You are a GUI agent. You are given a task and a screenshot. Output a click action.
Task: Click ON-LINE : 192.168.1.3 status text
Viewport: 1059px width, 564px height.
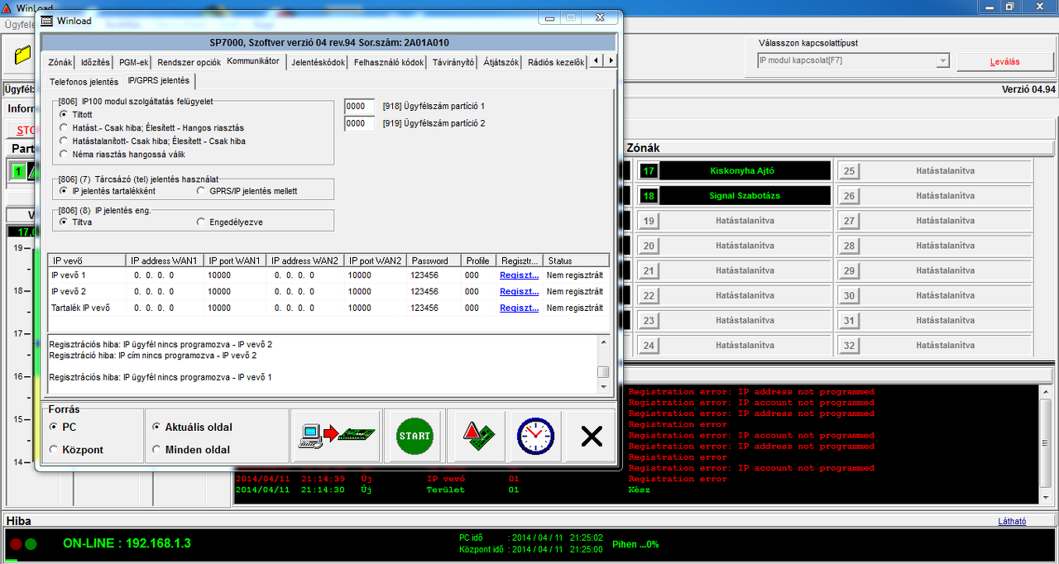tap(127, 543)
